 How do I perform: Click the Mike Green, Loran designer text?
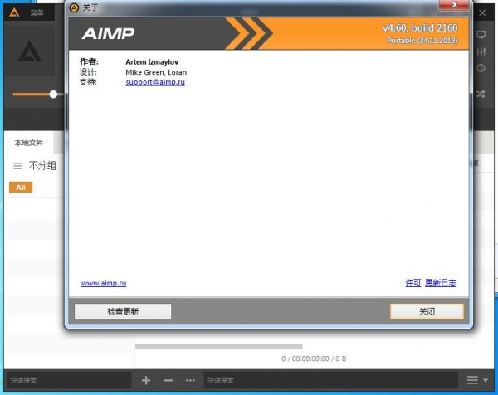[156, 72]
